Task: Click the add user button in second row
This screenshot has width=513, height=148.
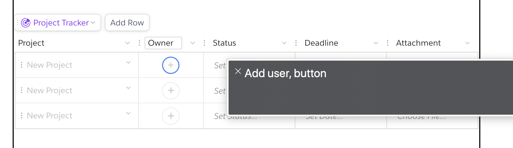Action: pyautogui.click(x=171, y=91)
